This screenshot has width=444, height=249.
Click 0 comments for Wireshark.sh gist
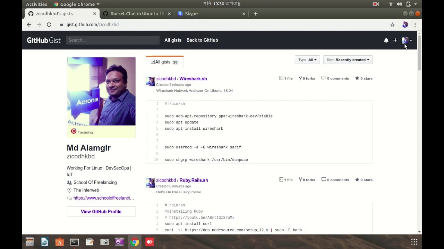pyautogui.click(x=335, y=79)
